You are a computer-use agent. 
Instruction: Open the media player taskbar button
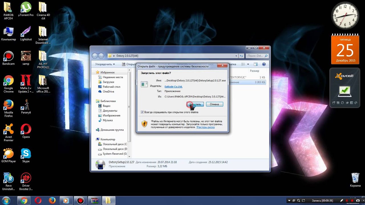66,200
